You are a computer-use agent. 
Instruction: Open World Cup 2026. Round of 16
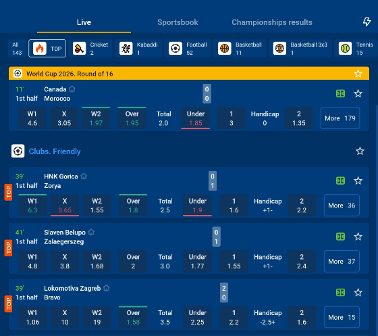pos(70,74)
